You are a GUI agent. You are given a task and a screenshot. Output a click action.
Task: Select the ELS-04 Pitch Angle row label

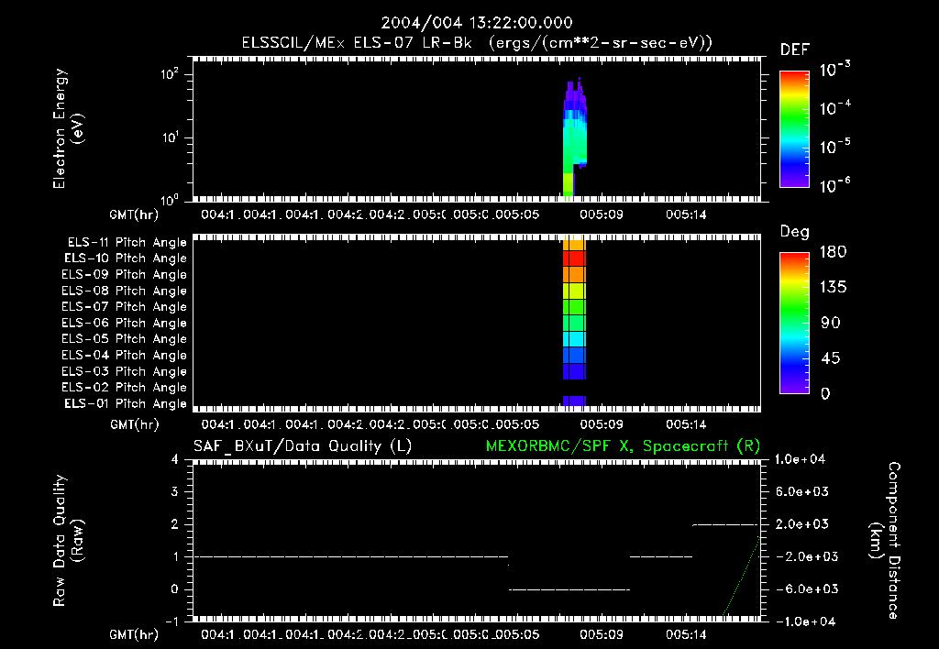(124, 356)
